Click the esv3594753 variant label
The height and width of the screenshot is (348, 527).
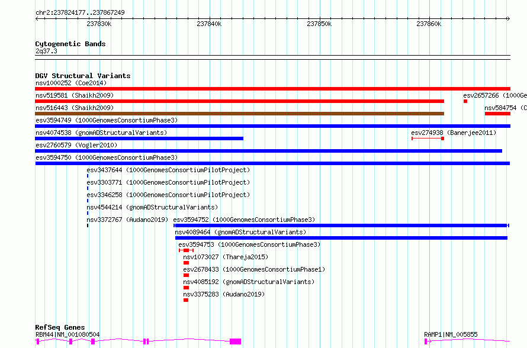(249, 244)
